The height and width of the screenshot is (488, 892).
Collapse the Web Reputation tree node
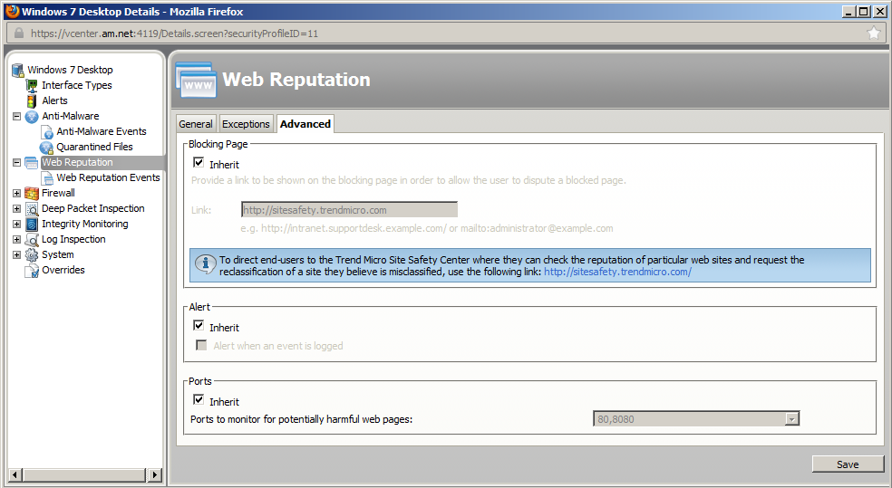tap(17, 162)
